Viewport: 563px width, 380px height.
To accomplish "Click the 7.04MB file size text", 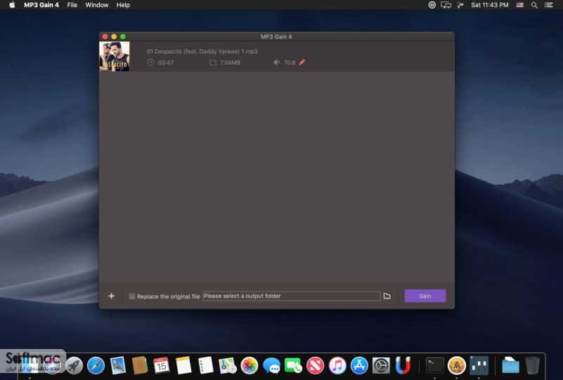I will [230, 63].
